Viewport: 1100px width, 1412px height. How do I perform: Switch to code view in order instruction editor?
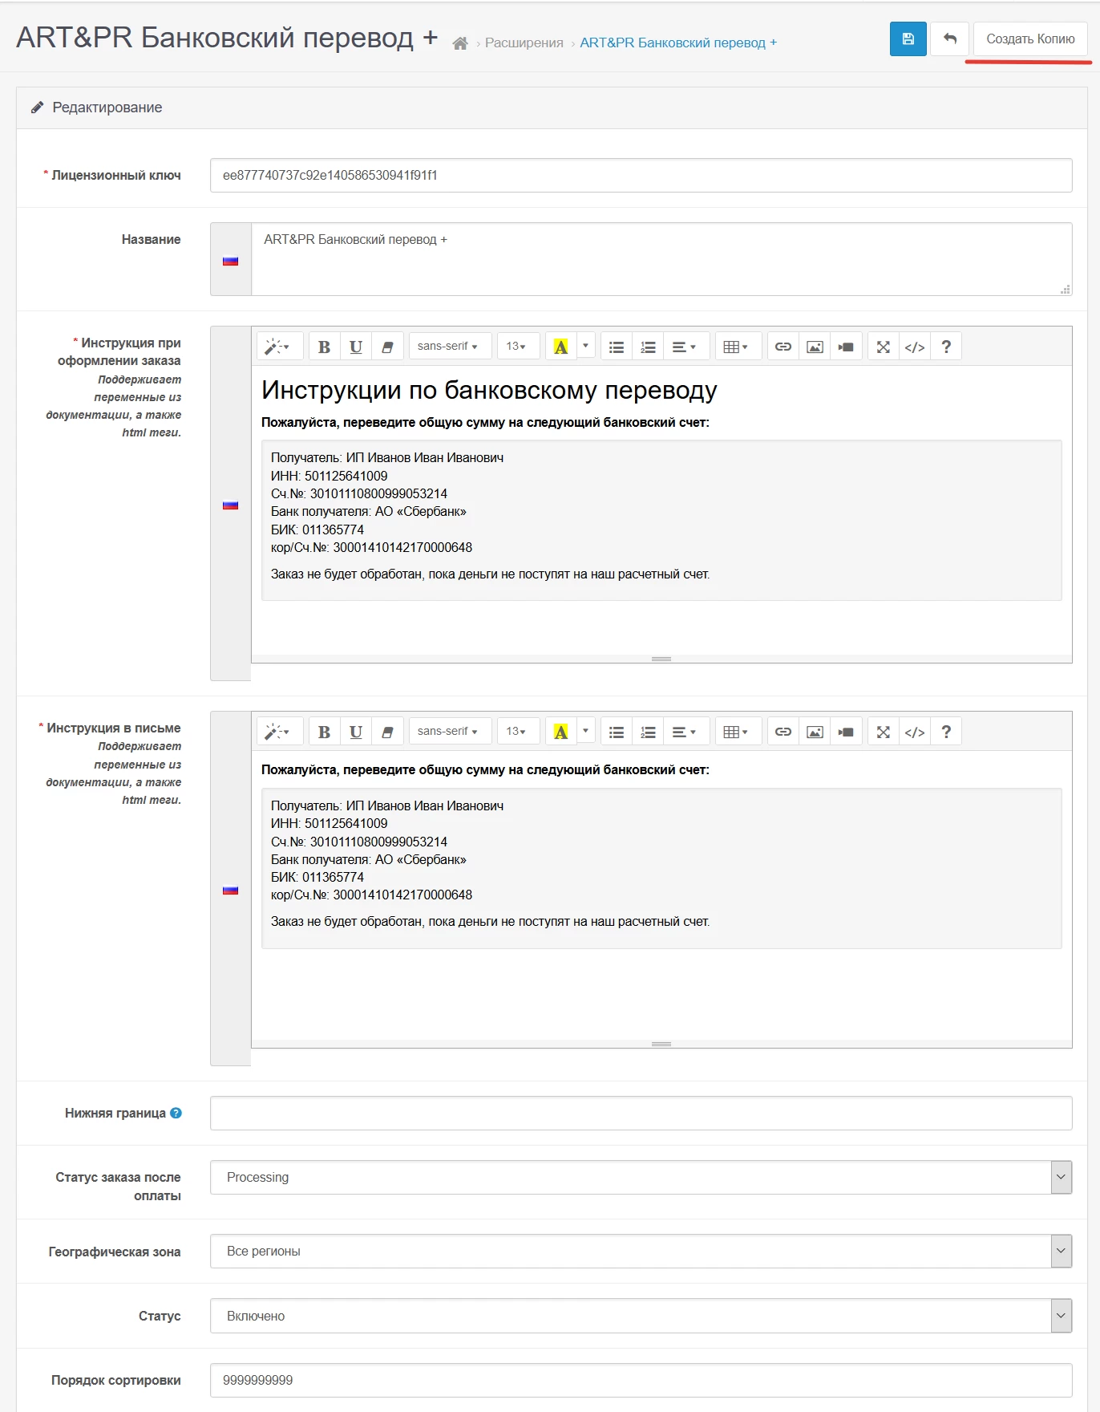point(915,347)
